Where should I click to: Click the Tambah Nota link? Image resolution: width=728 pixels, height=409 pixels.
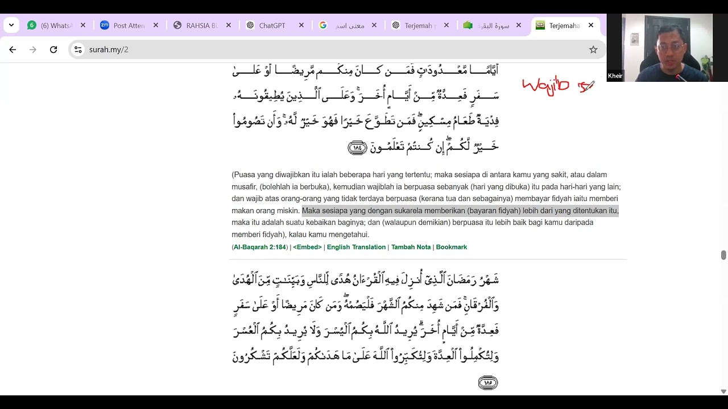[411, 247]
